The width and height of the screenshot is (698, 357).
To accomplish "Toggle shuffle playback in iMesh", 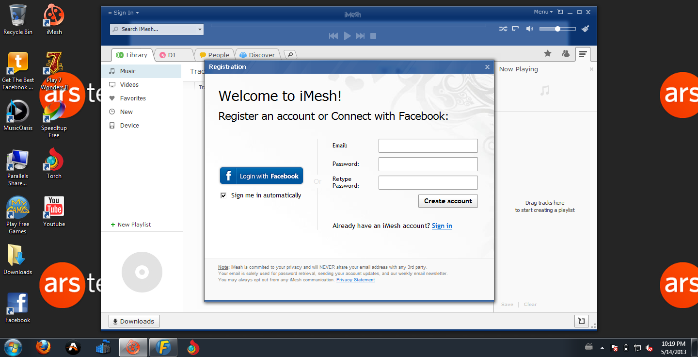I will tap(503, 29).
